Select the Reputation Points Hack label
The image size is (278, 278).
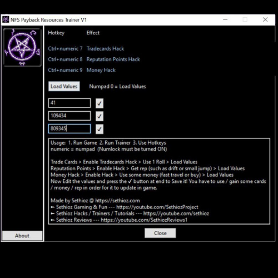[113, 59]
